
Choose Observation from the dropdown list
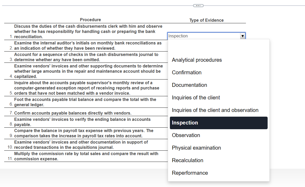186,135
